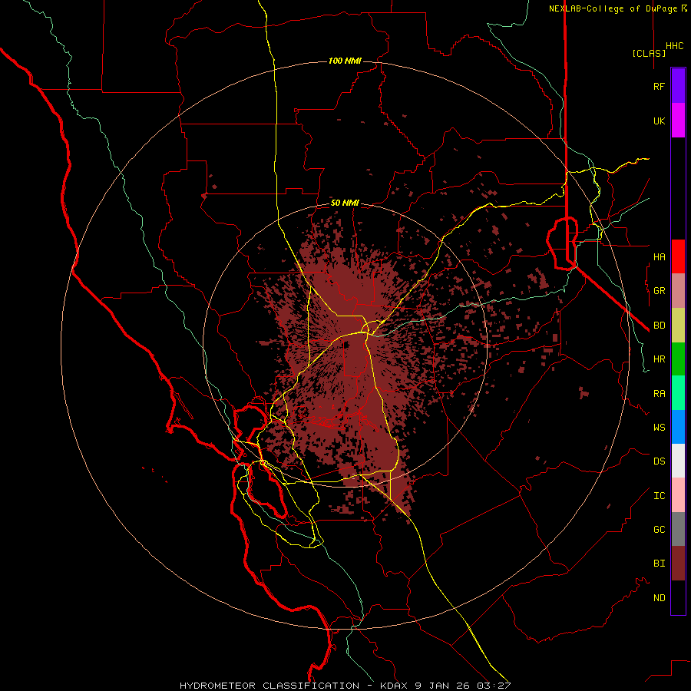Select the IC light-pink legend swatch
691x691 pixels.
point(678,495)
